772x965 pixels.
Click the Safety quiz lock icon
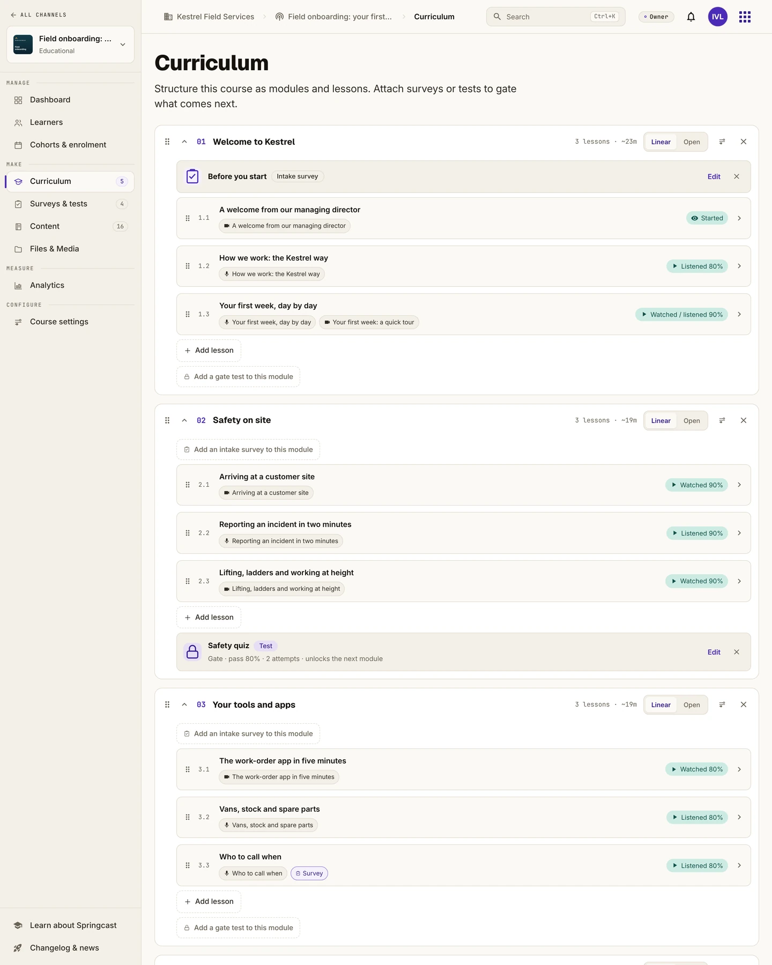[x=192, y=652]
